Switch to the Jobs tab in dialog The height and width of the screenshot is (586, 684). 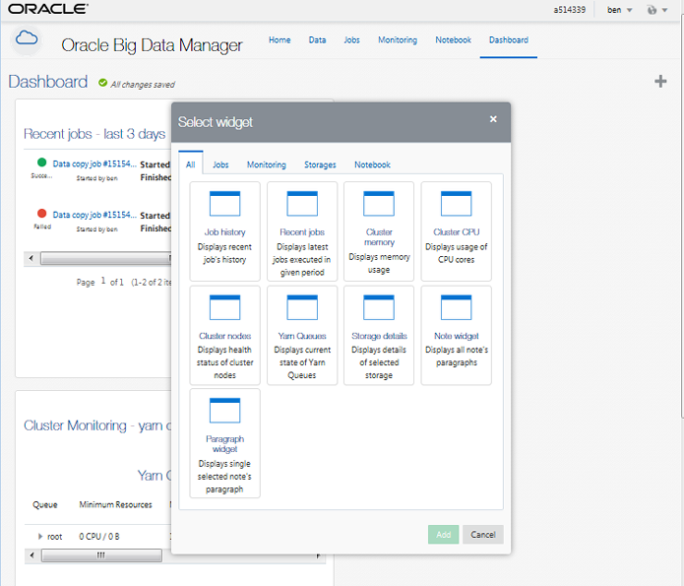[220, 164]
